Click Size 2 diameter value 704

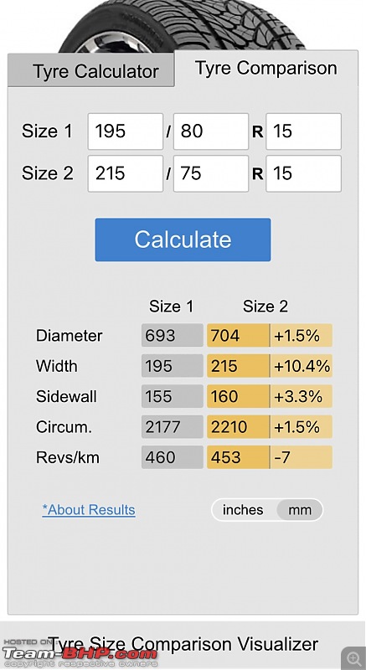click(x=239, y=336)
